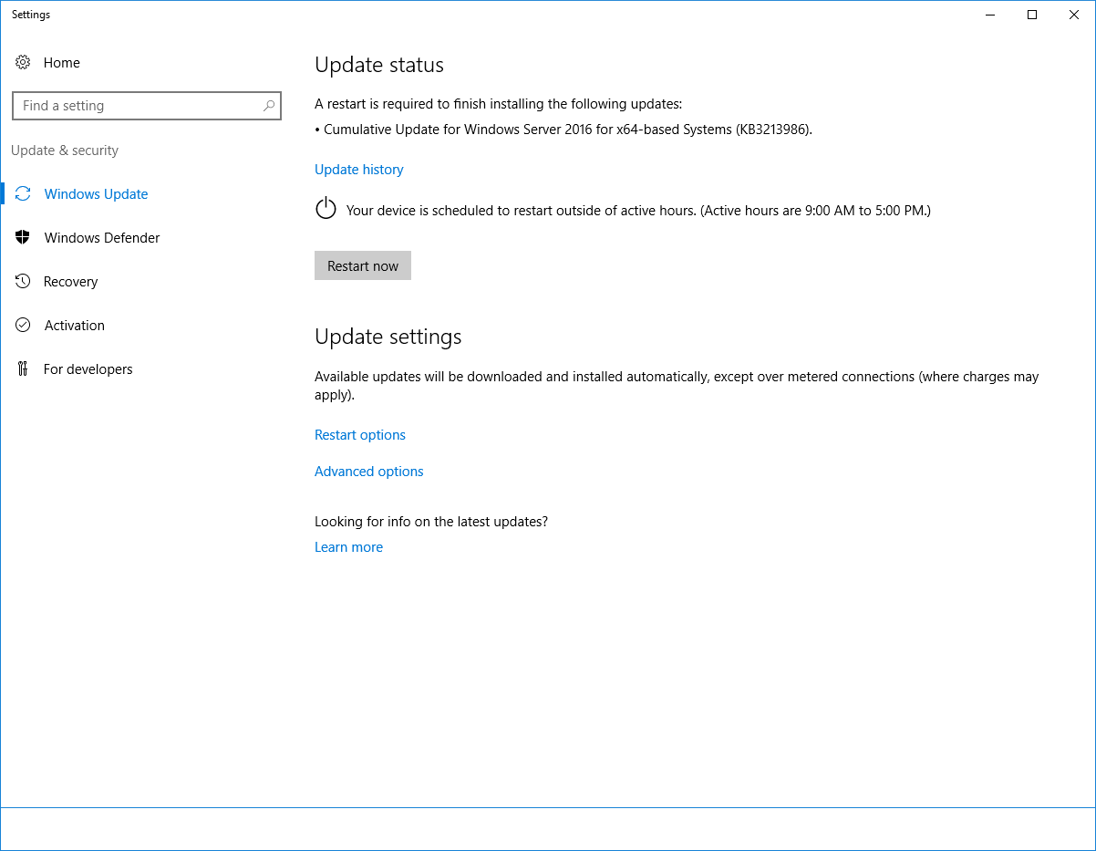1096x851 pixels.
Task: Click the Windows Update sync icon
Action: pos(23,193)
